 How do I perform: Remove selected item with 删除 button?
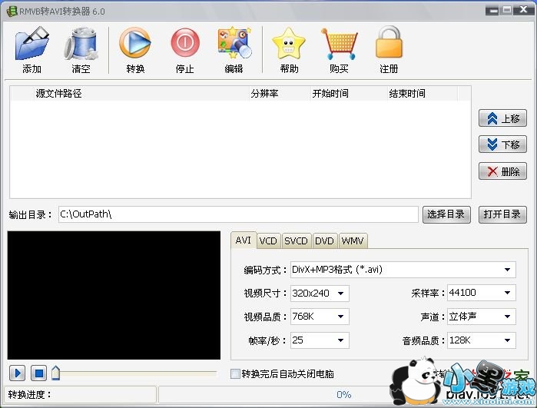pos(502,171)
